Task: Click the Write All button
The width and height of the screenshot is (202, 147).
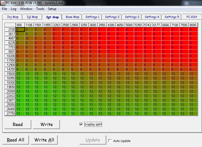Action: coord(44,140)
